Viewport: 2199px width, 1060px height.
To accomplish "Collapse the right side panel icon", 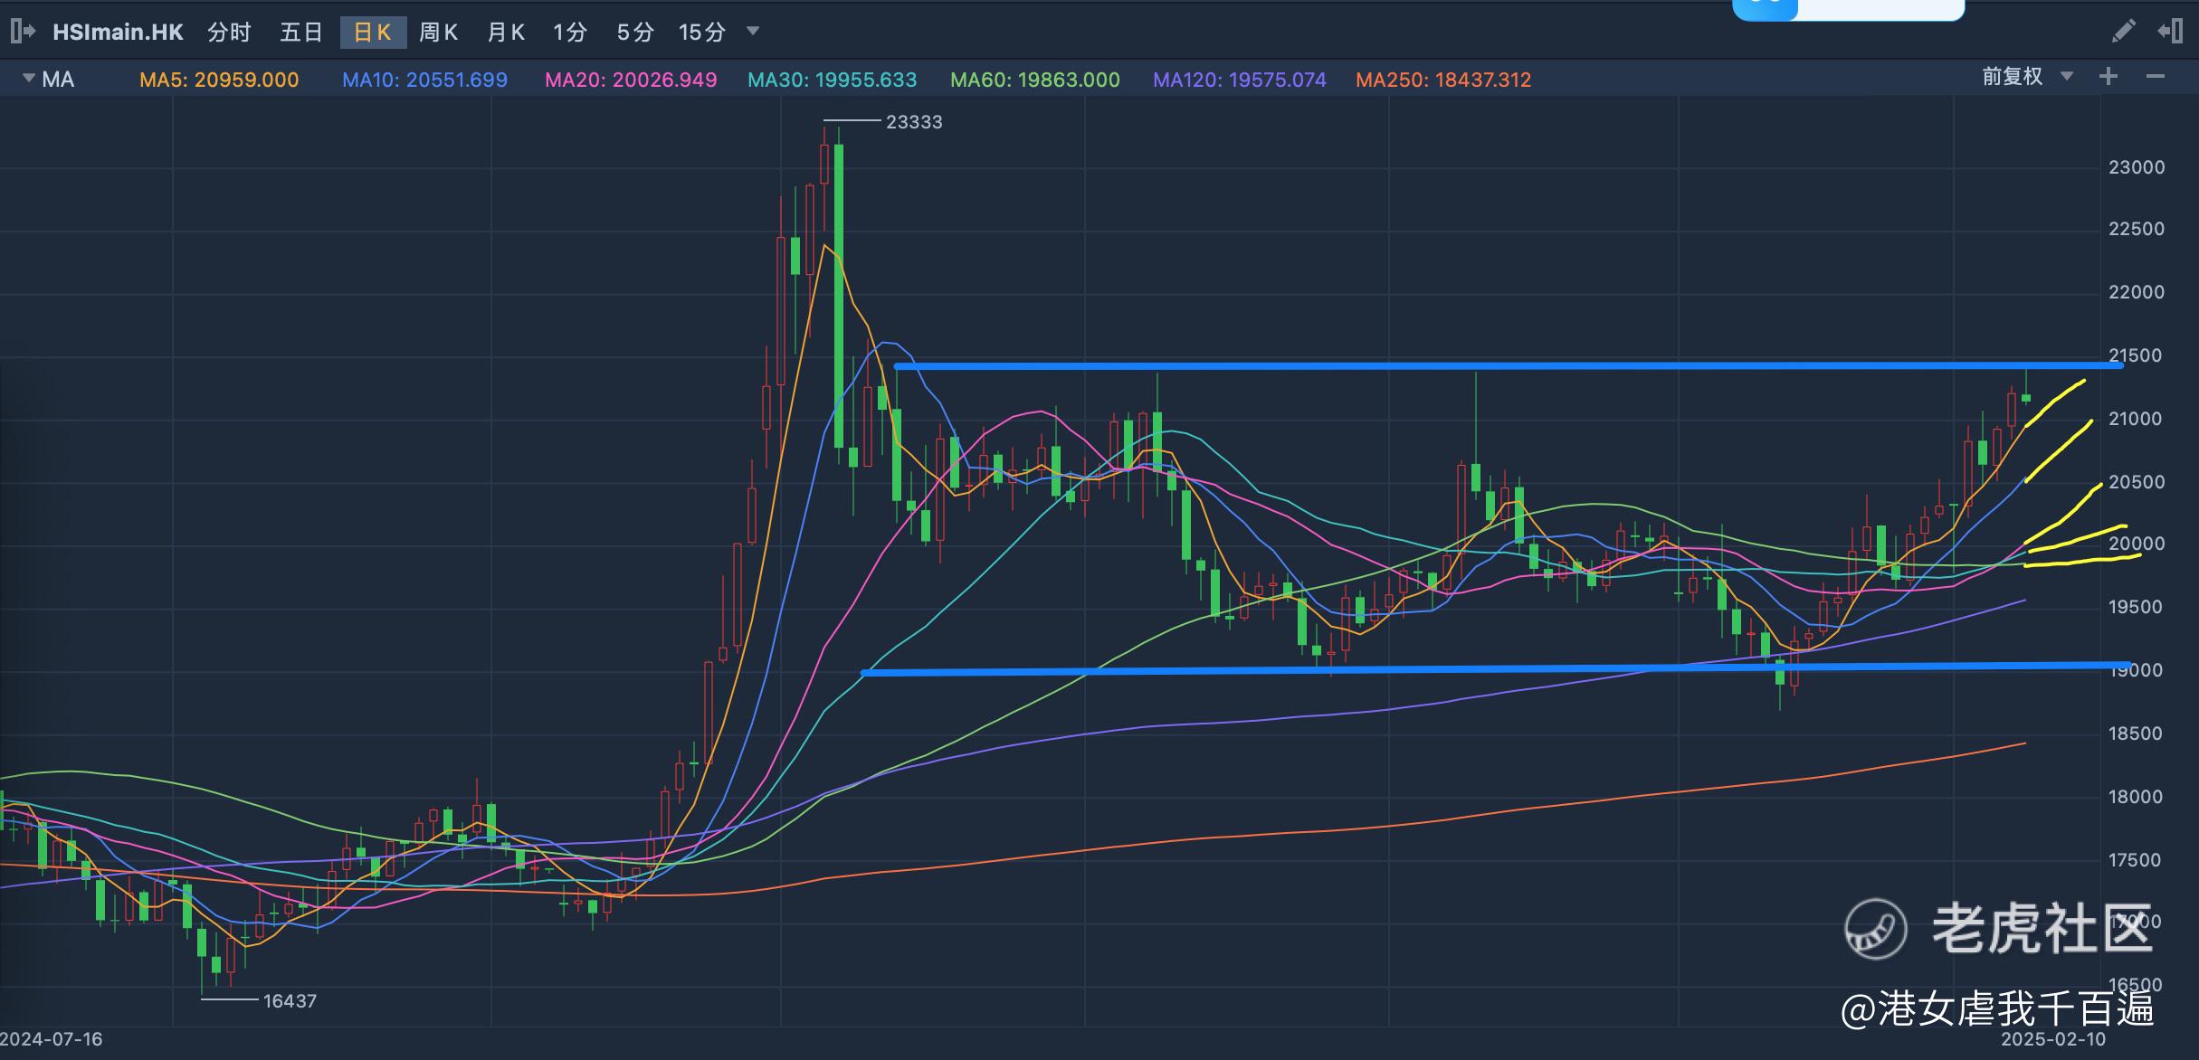I will pyautogui.click(x=2170, y=32).
